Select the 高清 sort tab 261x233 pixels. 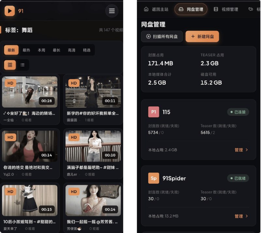71,50
